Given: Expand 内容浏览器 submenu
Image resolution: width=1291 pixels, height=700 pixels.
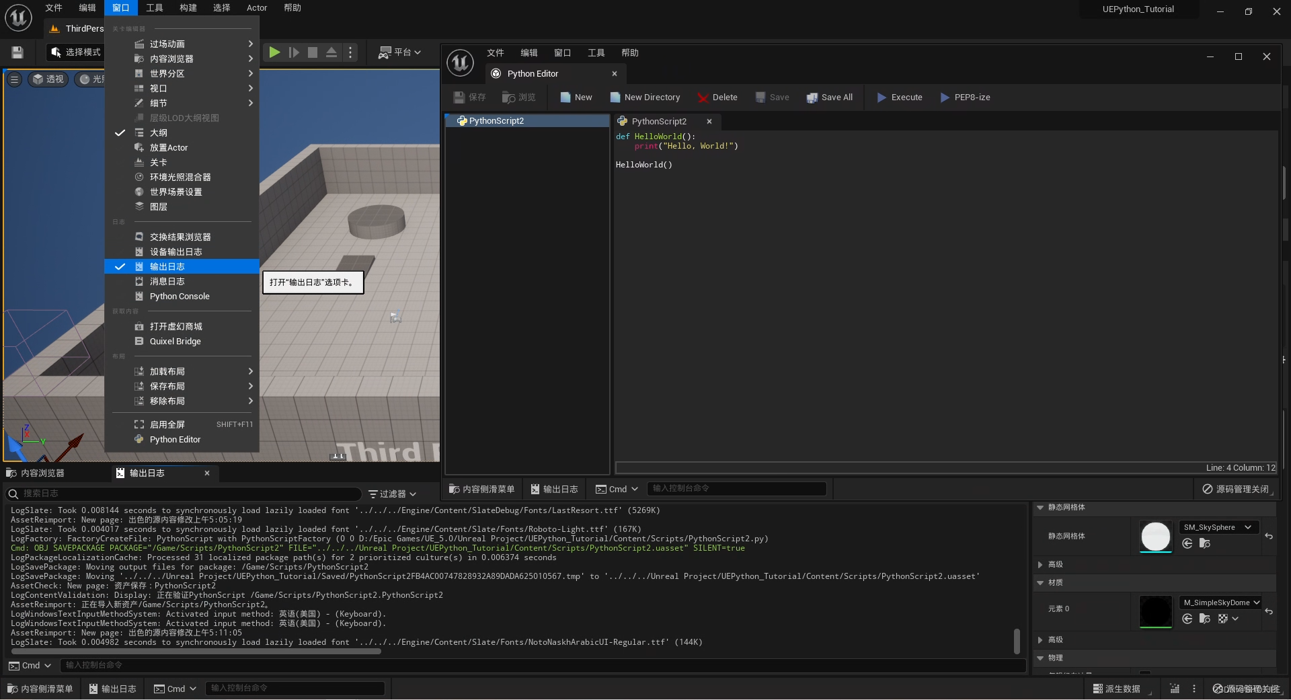Looking at the screenshot, I should tap(182, 59).
